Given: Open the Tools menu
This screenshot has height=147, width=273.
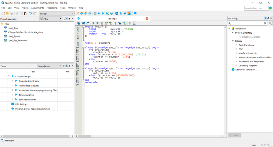Looking at the screenshot, I should click(63, 8).
